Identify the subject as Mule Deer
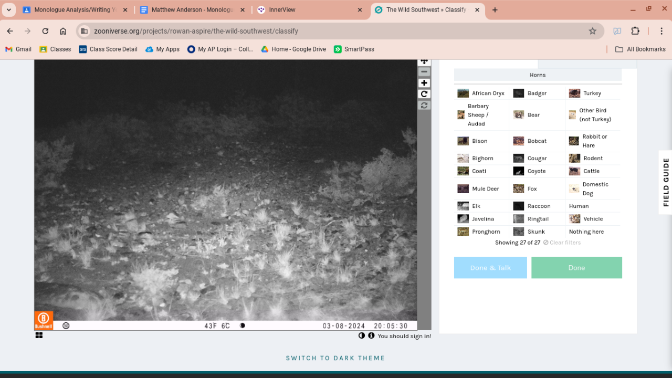This screenshot has height=378, width=672. 481,189
